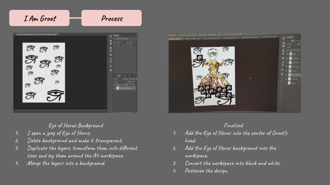Open Color panel icon in right screenshot's strip
Viewport: 330px width, 185px height.
tap(284, 43)
